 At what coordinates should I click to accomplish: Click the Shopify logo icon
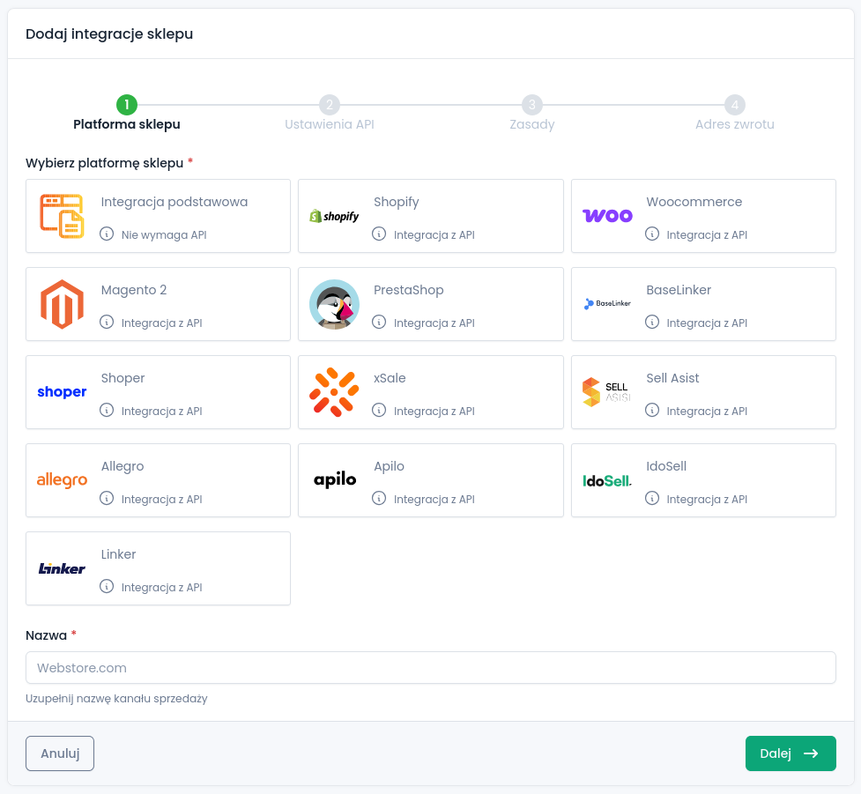point(334,216)
